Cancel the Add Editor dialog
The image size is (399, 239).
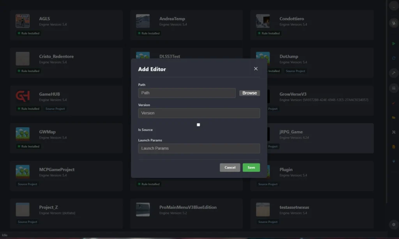[x=230, y=167]
